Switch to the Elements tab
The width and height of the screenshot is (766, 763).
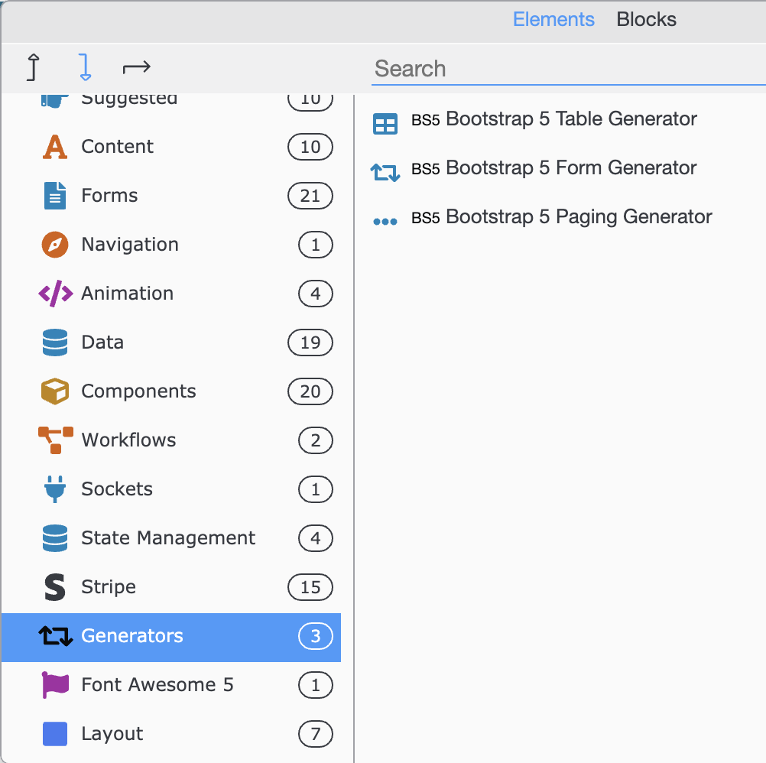553,20
